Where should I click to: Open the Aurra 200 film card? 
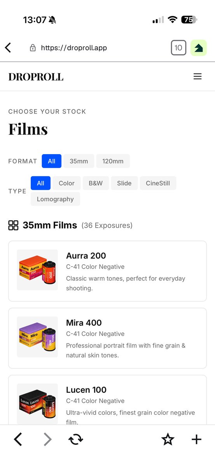(x=107, y=271)
